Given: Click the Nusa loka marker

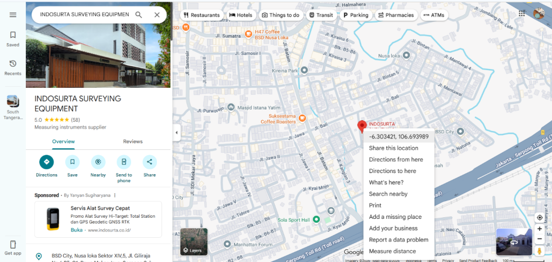Looking at the screenshot, I should point(406,56).
